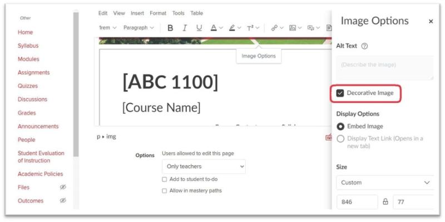Go to Home in course navigation
This screenshot has height=222, width=445.
(x=25, y=32)
